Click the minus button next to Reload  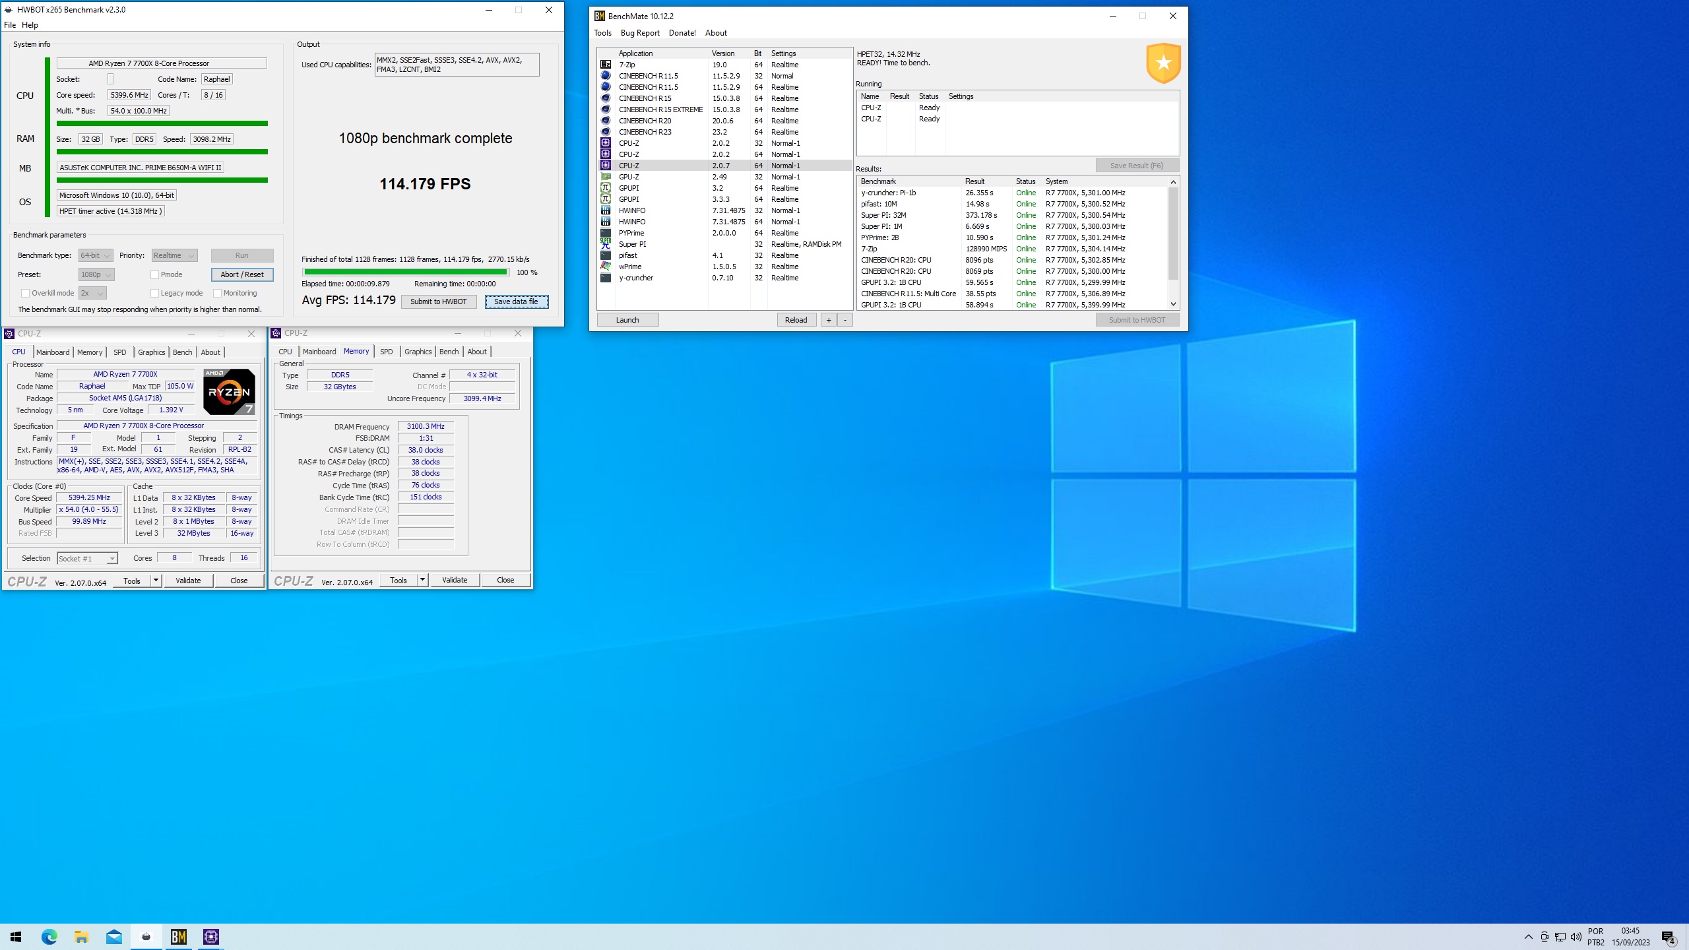(x=845, y=320)
